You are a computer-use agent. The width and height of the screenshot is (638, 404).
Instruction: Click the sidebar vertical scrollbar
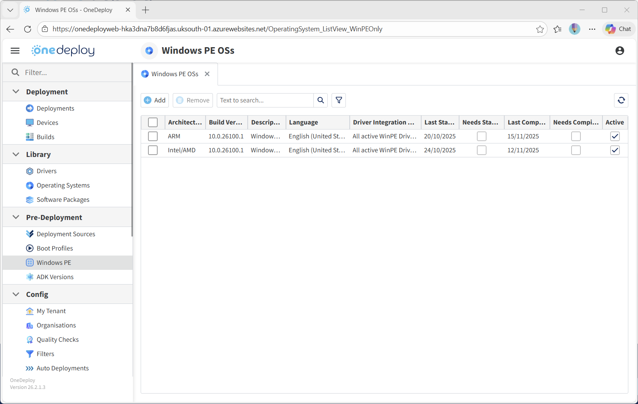pyautogui.click(x=132, y=155)
